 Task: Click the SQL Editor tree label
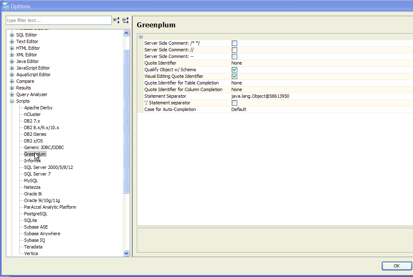[27, 35]
